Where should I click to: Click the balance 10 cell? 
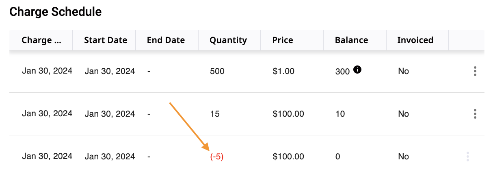340,114
